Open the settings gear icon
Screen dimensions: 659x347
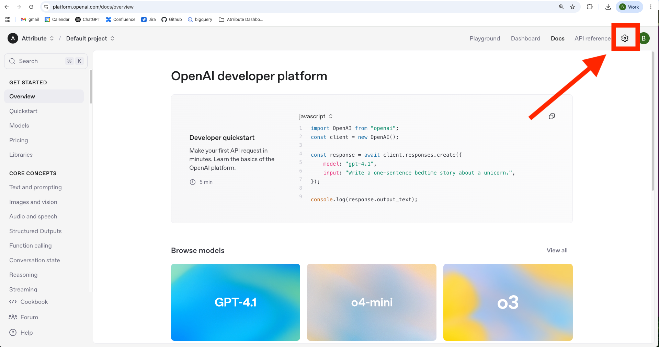point(625,38)
